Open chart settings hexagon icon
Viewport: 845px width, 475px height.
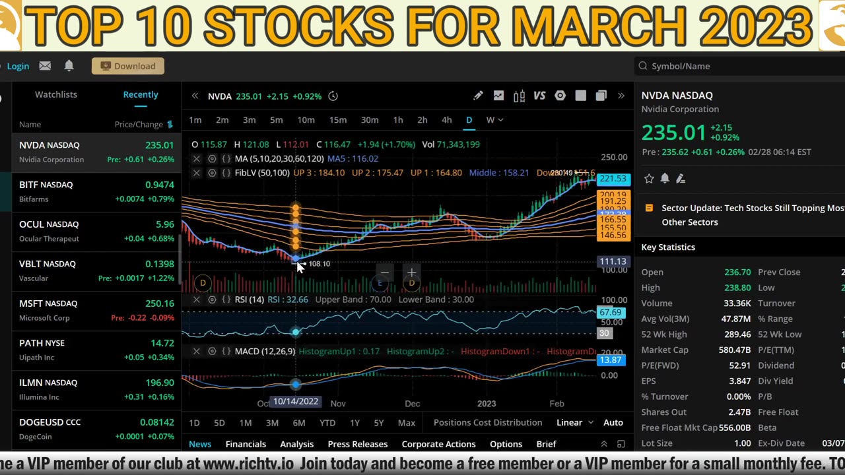pyautogui.click(x=560, y=96)
